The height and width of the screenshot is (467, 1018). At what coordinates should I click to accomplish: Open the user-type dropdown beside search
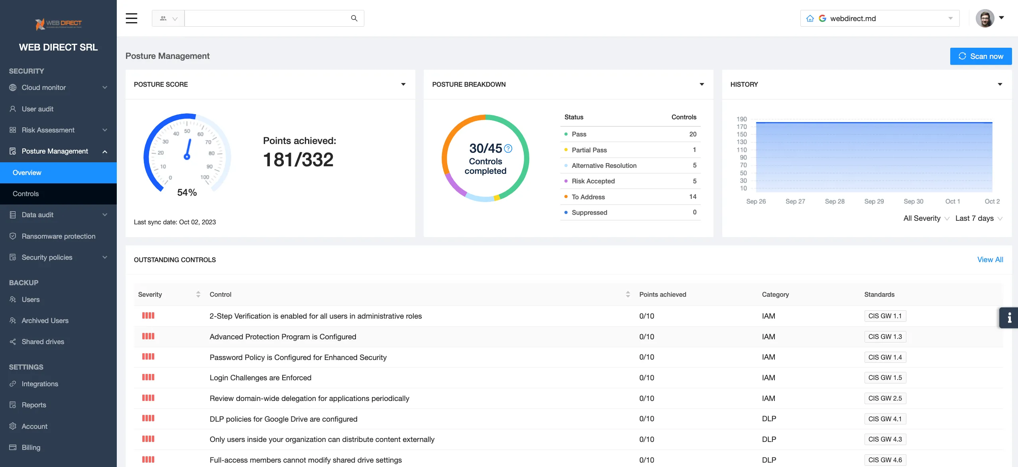coord(168,18)
